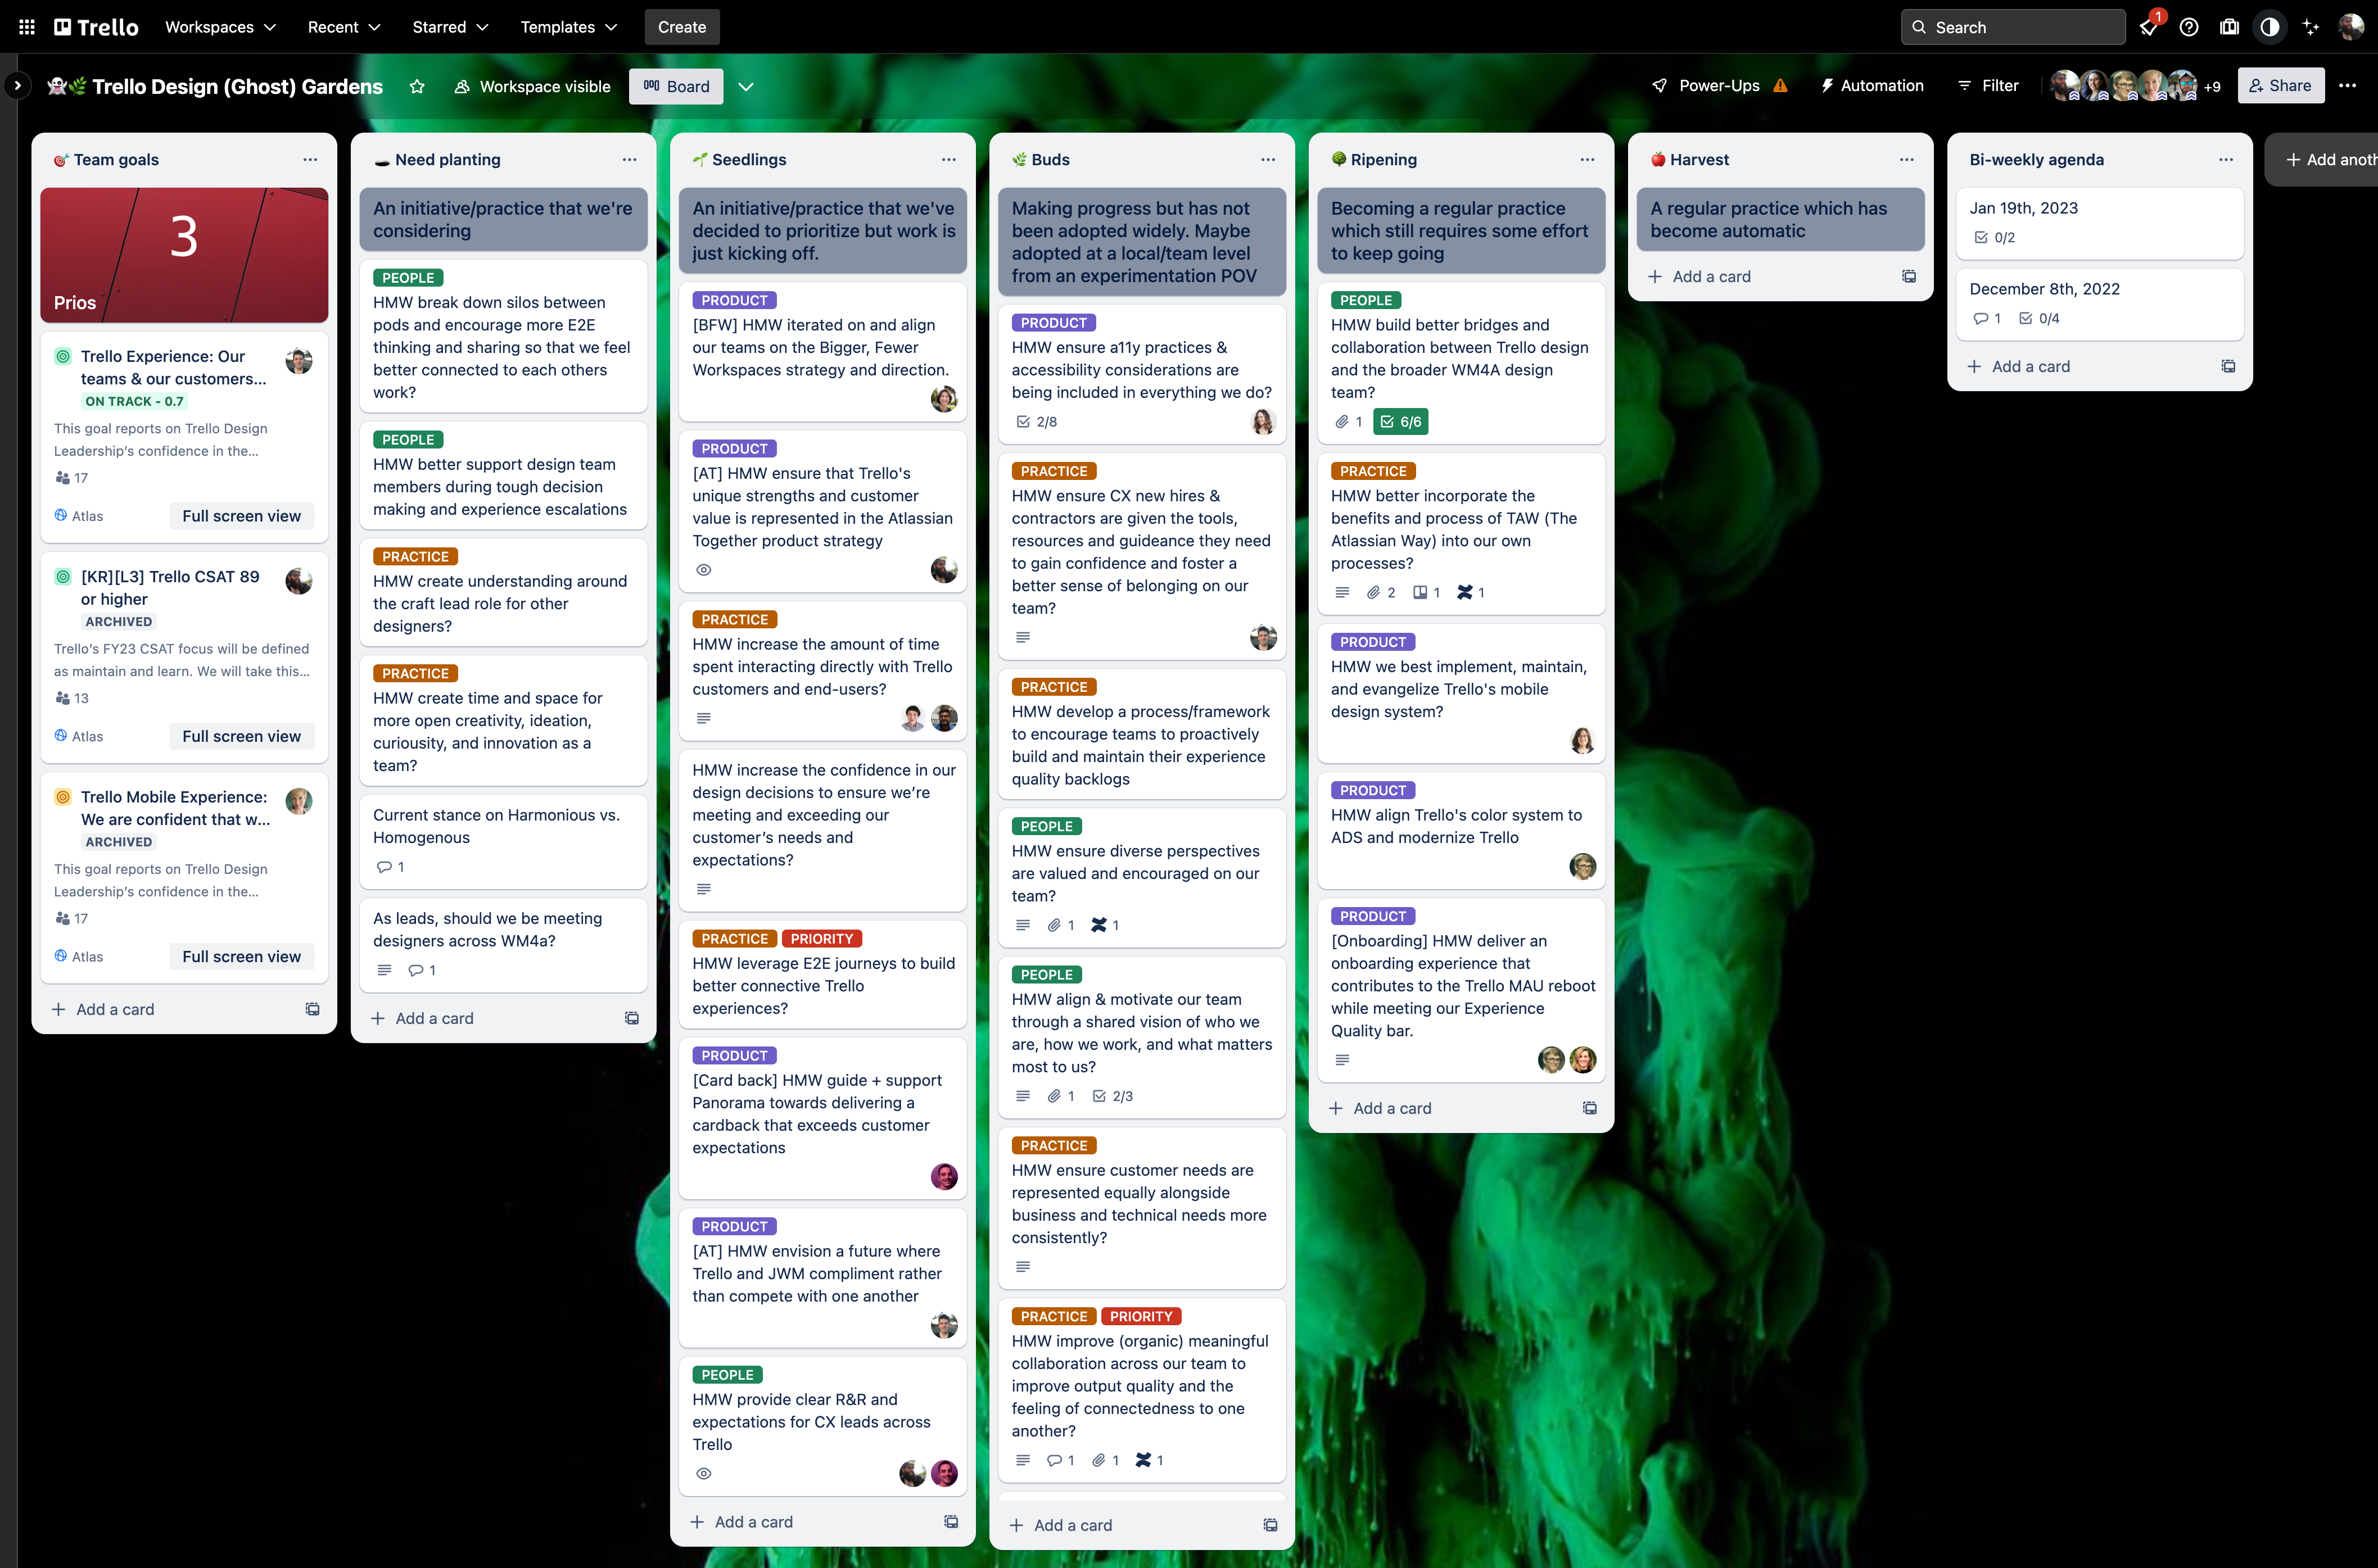
Task: Create card from template in Bi-weekly agenda
Action: [x=2228, y=366]
